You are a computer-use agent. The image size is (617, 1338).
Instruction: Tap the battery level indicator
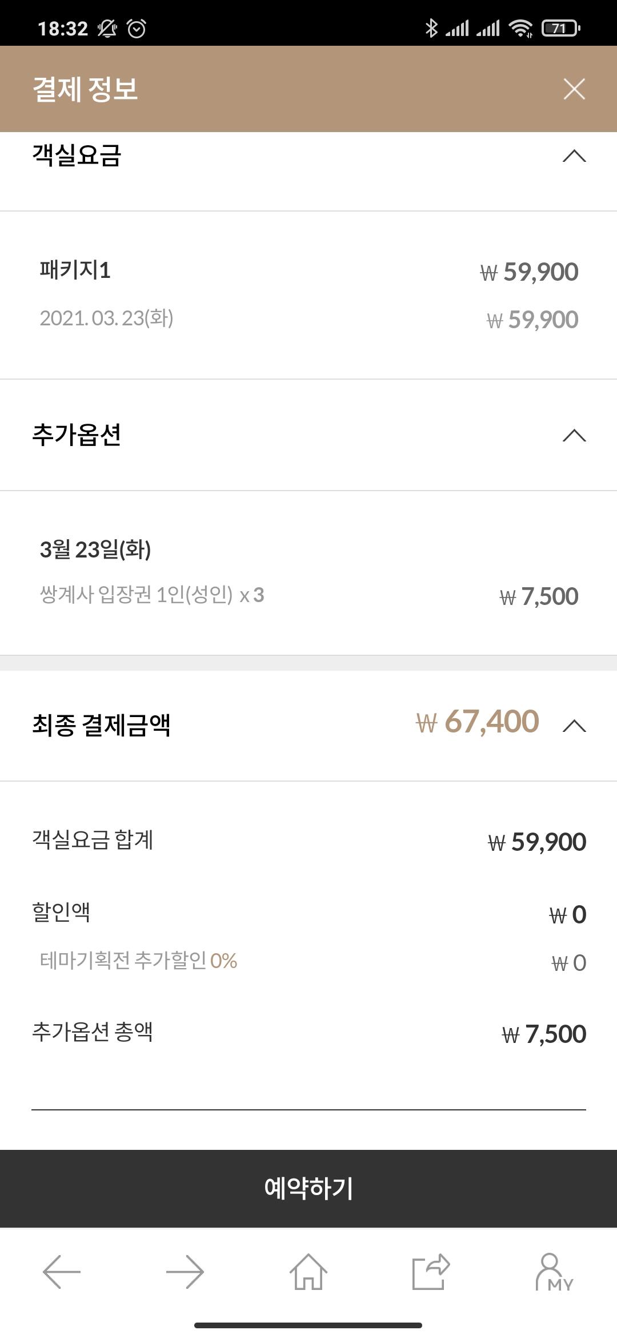pos(560,27)
